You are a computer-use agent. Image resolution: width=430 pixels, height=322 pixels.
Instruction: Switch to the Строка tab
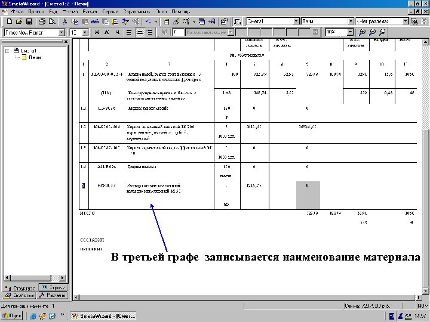tap(53, 287)
